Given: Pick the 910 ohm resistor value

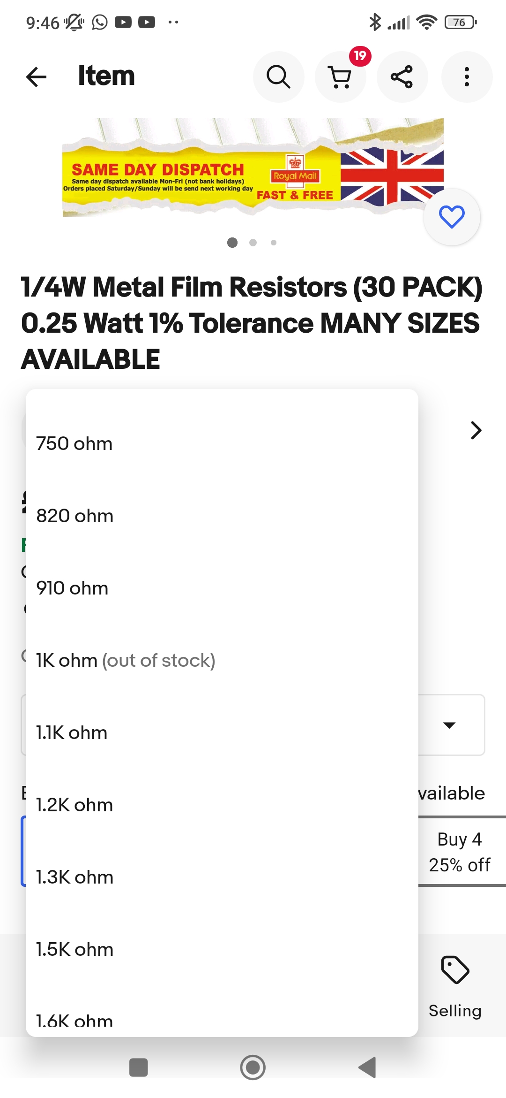Looking at the screenshot, I should coord(73,588).
